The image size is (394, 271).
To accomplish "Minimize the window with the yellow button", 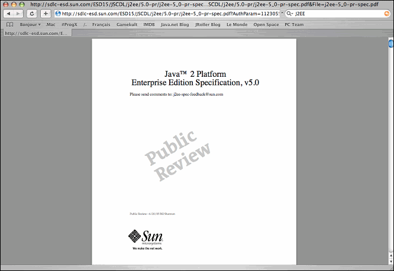I will 14,5.
